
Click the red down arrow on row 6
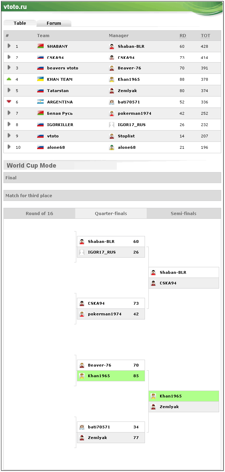[9, 102]
